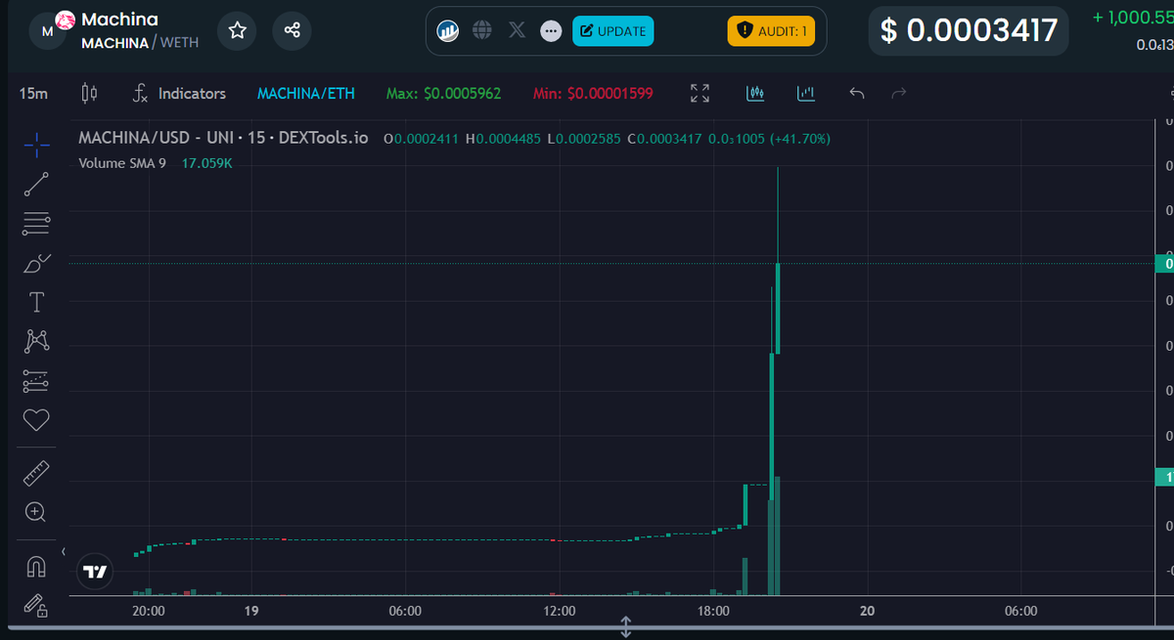The width and height of the screenshot is (1174, 640).
Task: Click the $ 0.0003417 price display
Action: (x=969, y=30)
